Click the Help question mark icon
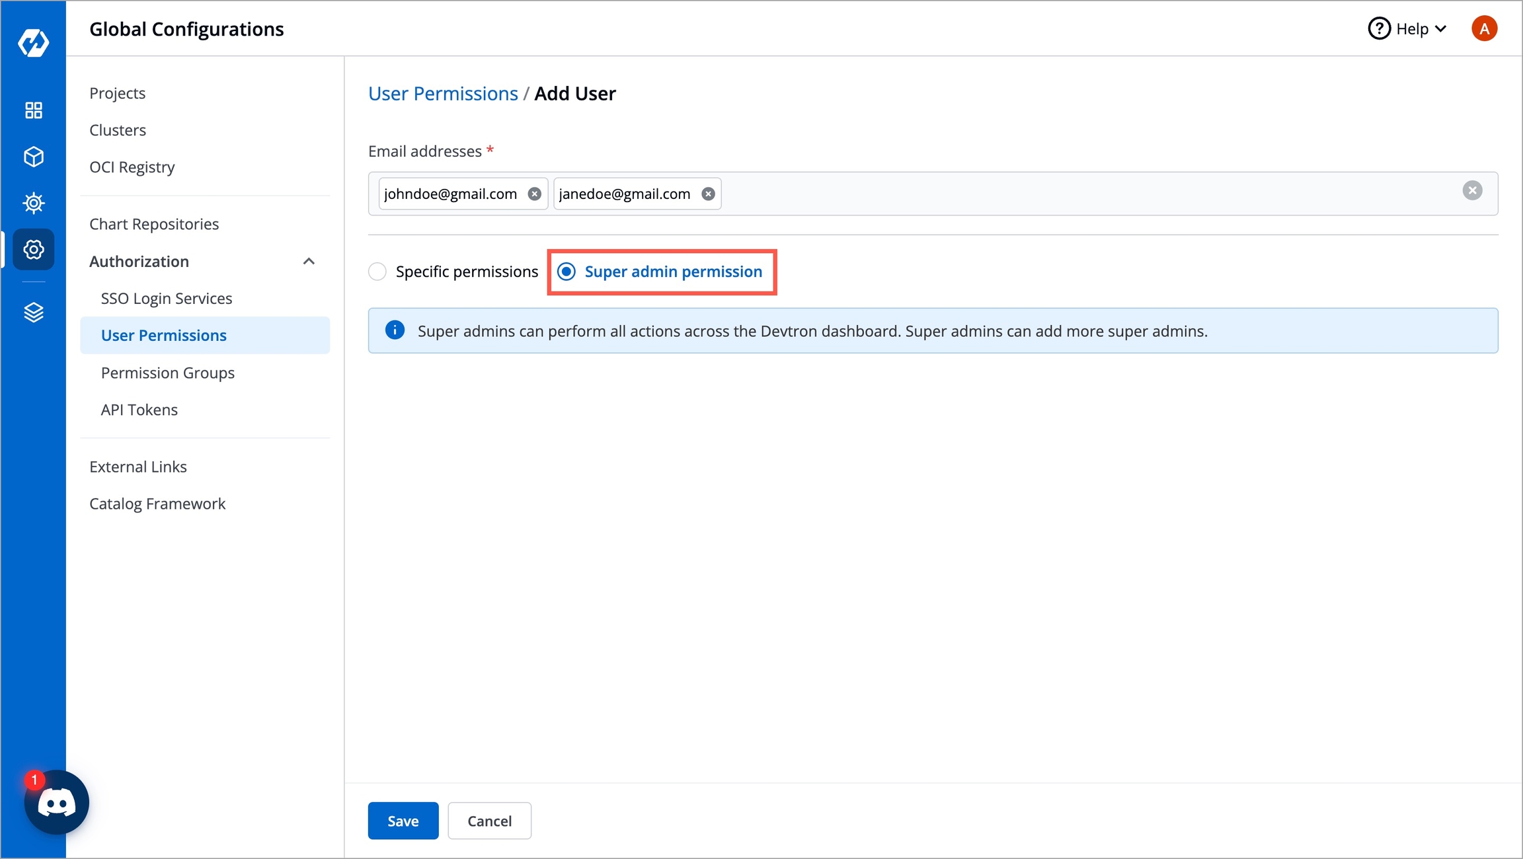The height and width of the screenshot is (859, 1523). tap(1379, 28)
